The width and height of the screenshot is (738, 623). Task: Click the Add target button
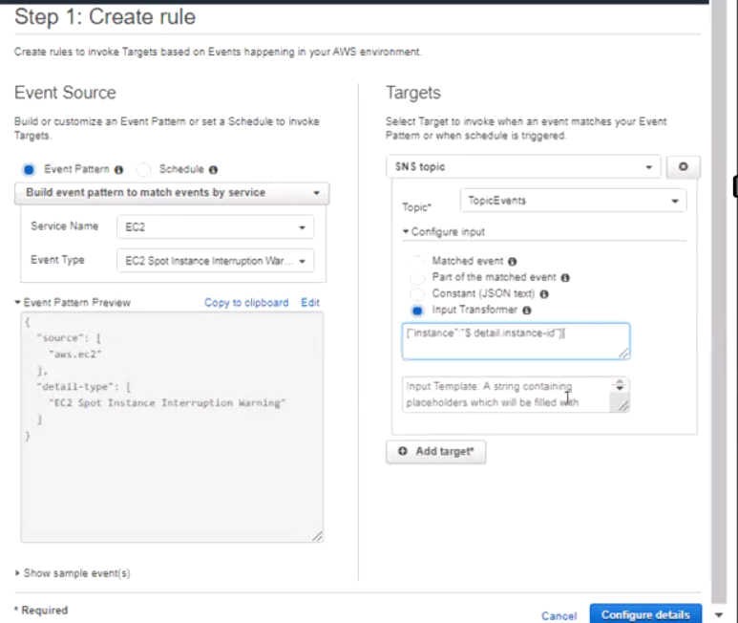[x=436, y=451]
